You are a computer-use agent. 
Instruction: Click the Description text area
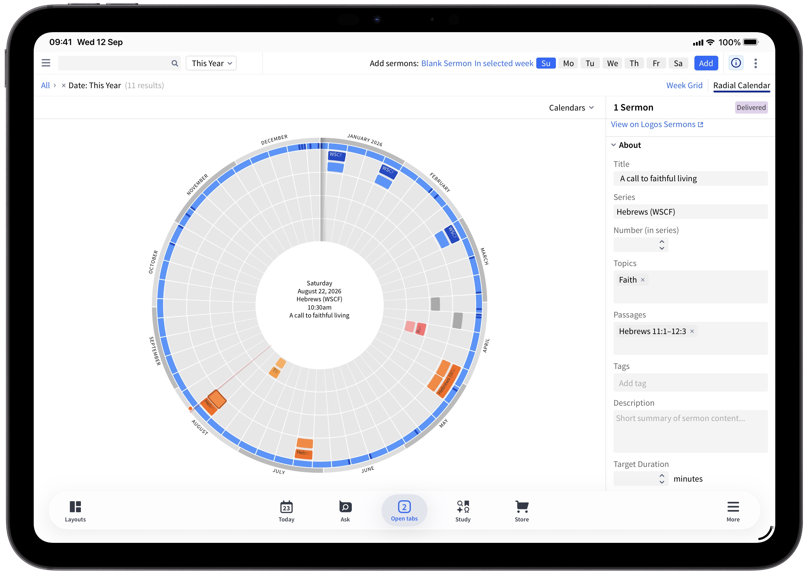(x=690, y=431)
